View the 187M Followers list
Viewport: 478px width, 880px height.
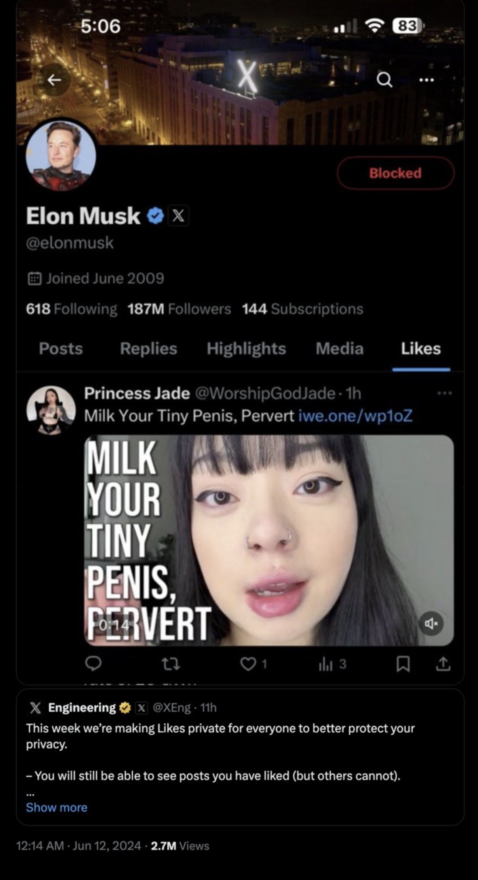179,309
